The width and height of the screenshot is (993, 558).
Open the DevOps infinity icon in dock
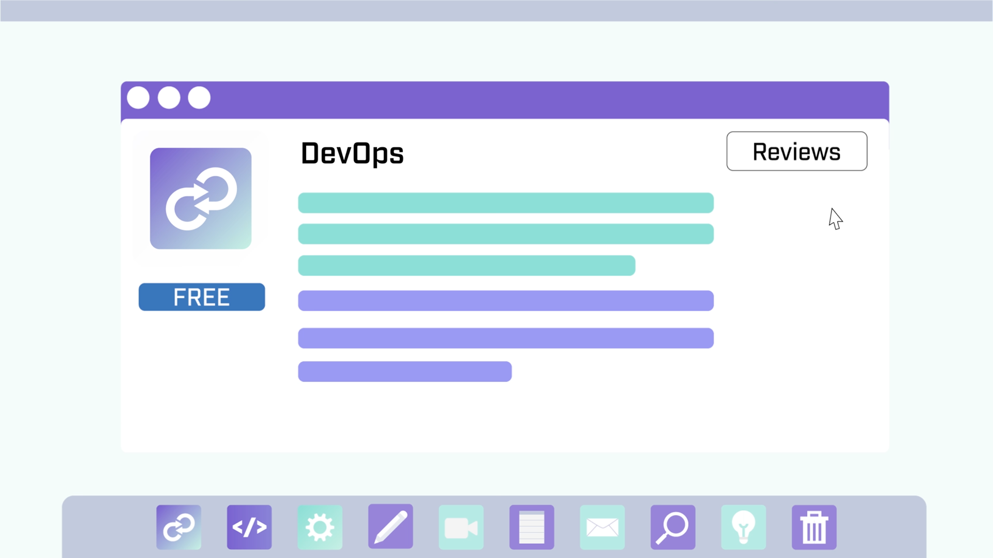(178, 527)
